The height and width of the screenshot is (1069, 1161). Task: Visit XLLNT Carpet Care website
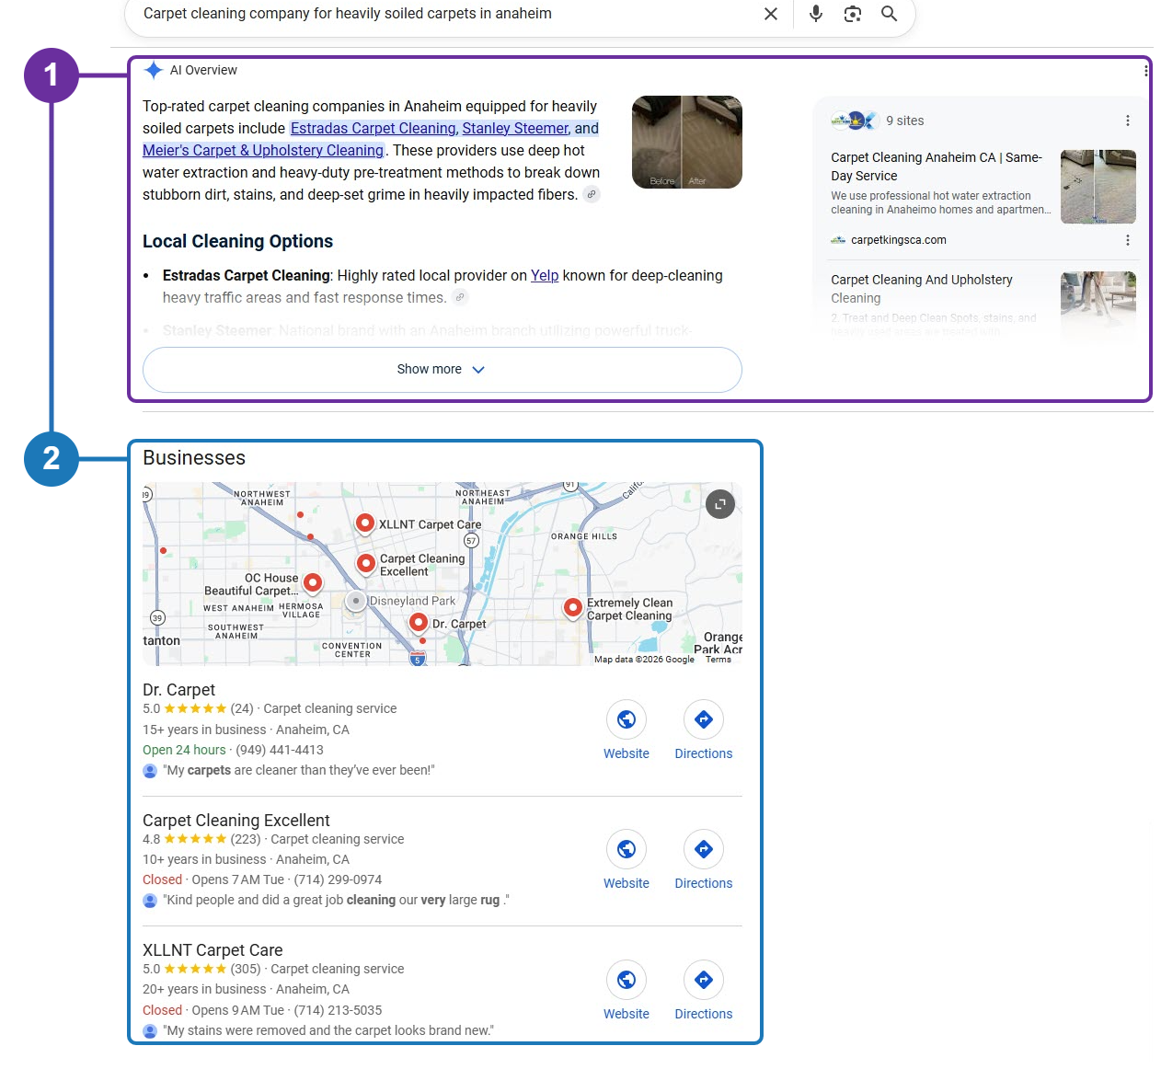[626, 992]
